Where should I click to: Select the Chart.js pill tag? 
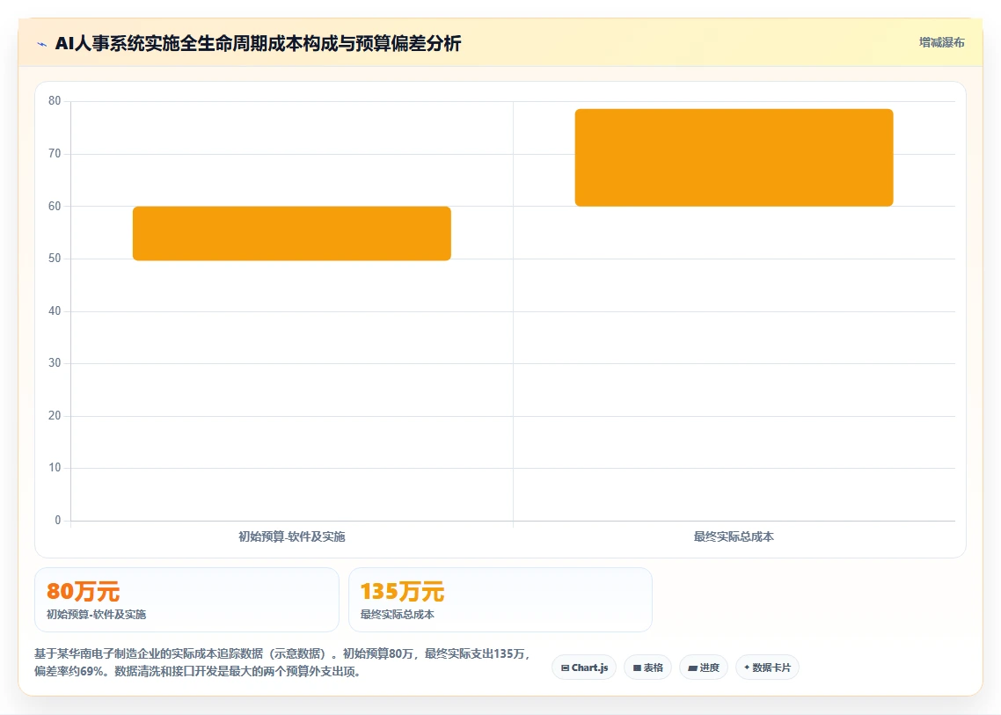point(584,668)
